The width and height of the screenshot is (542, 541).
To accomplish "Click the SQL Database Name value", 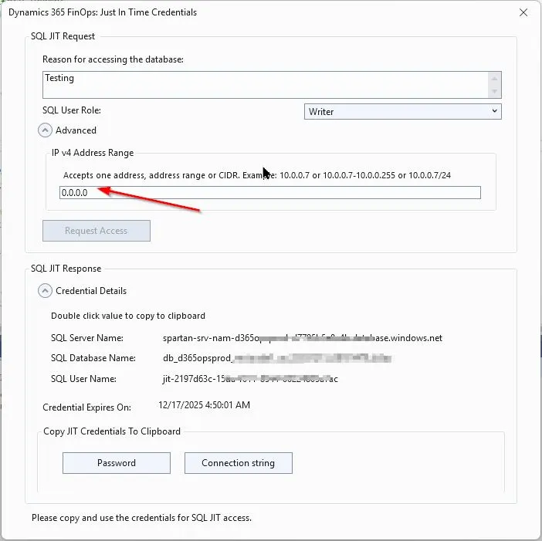I will click(x=277, y=358).
